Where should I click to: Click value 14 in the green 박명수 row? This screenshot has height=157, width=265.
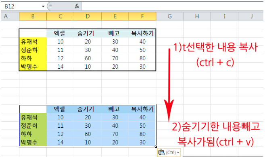pos(61,143)
